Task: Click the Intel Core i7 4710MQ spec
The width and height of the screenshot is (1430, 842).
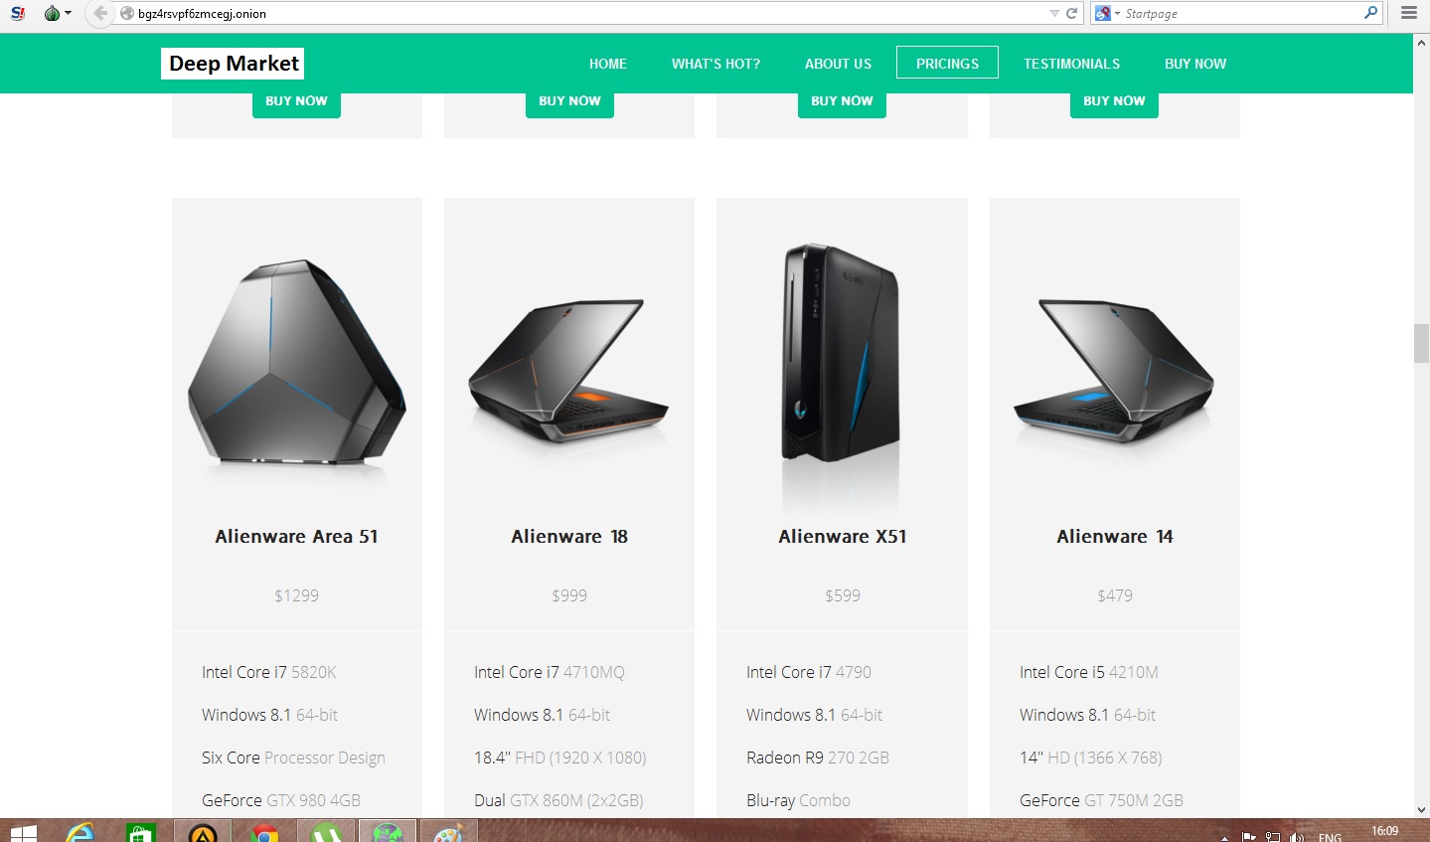Action: click(549, 672)
